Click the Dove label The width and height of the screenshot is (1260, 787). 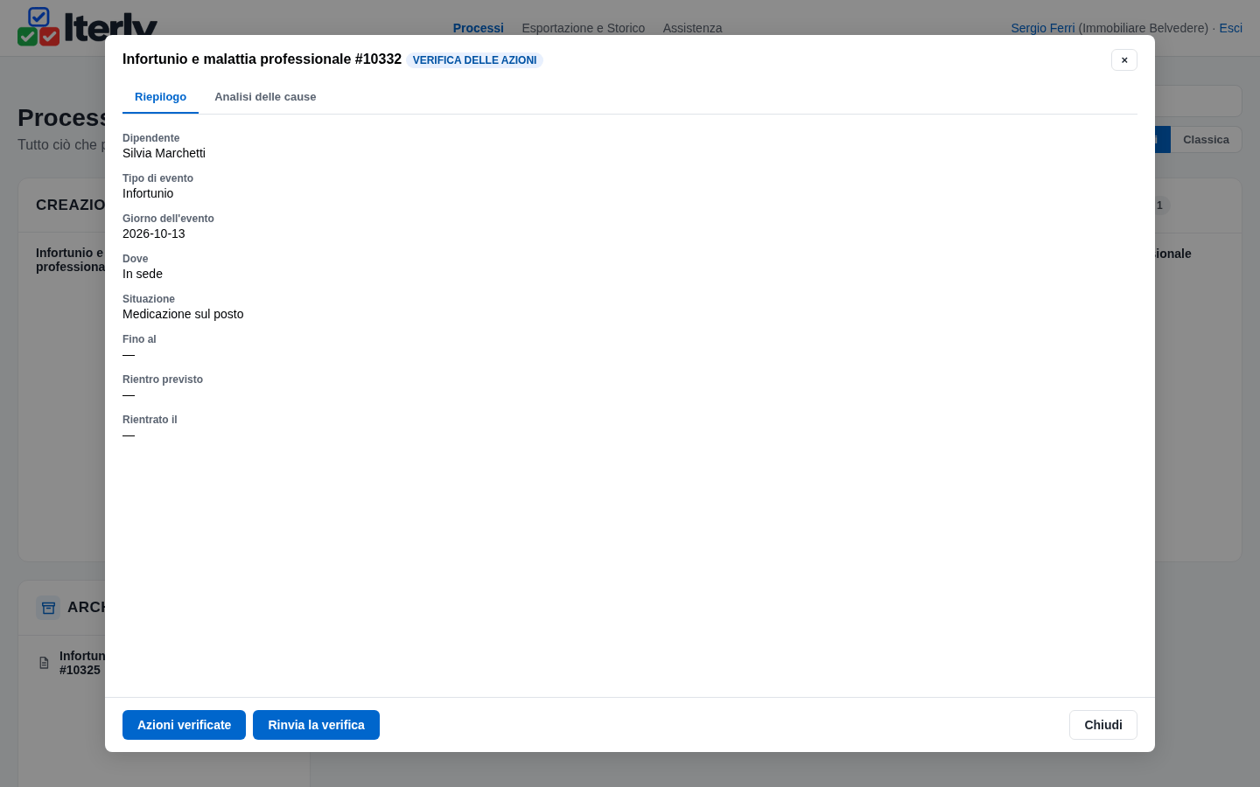click(135, 259)
